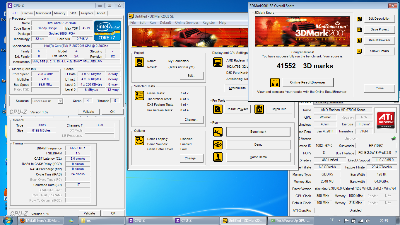The width and height of the screenshot is (400, 225).
Task: Click the Game Demo button
Action: pyautogui.click(x=258, y=157)
